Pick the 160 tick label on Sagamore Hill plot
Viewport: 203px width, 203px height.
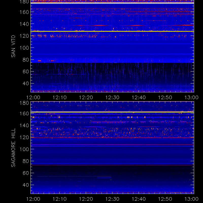(24, 113)
